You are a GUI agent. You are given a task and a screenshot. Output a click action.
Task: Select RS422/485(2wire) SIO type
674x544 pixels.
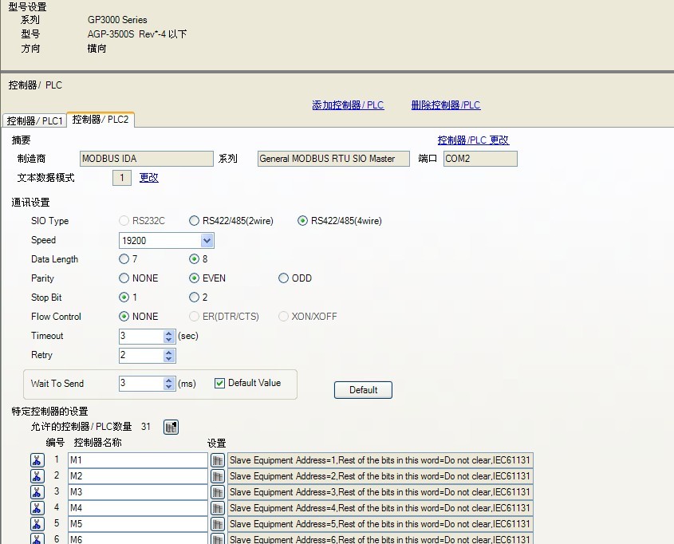pos(195,221)
